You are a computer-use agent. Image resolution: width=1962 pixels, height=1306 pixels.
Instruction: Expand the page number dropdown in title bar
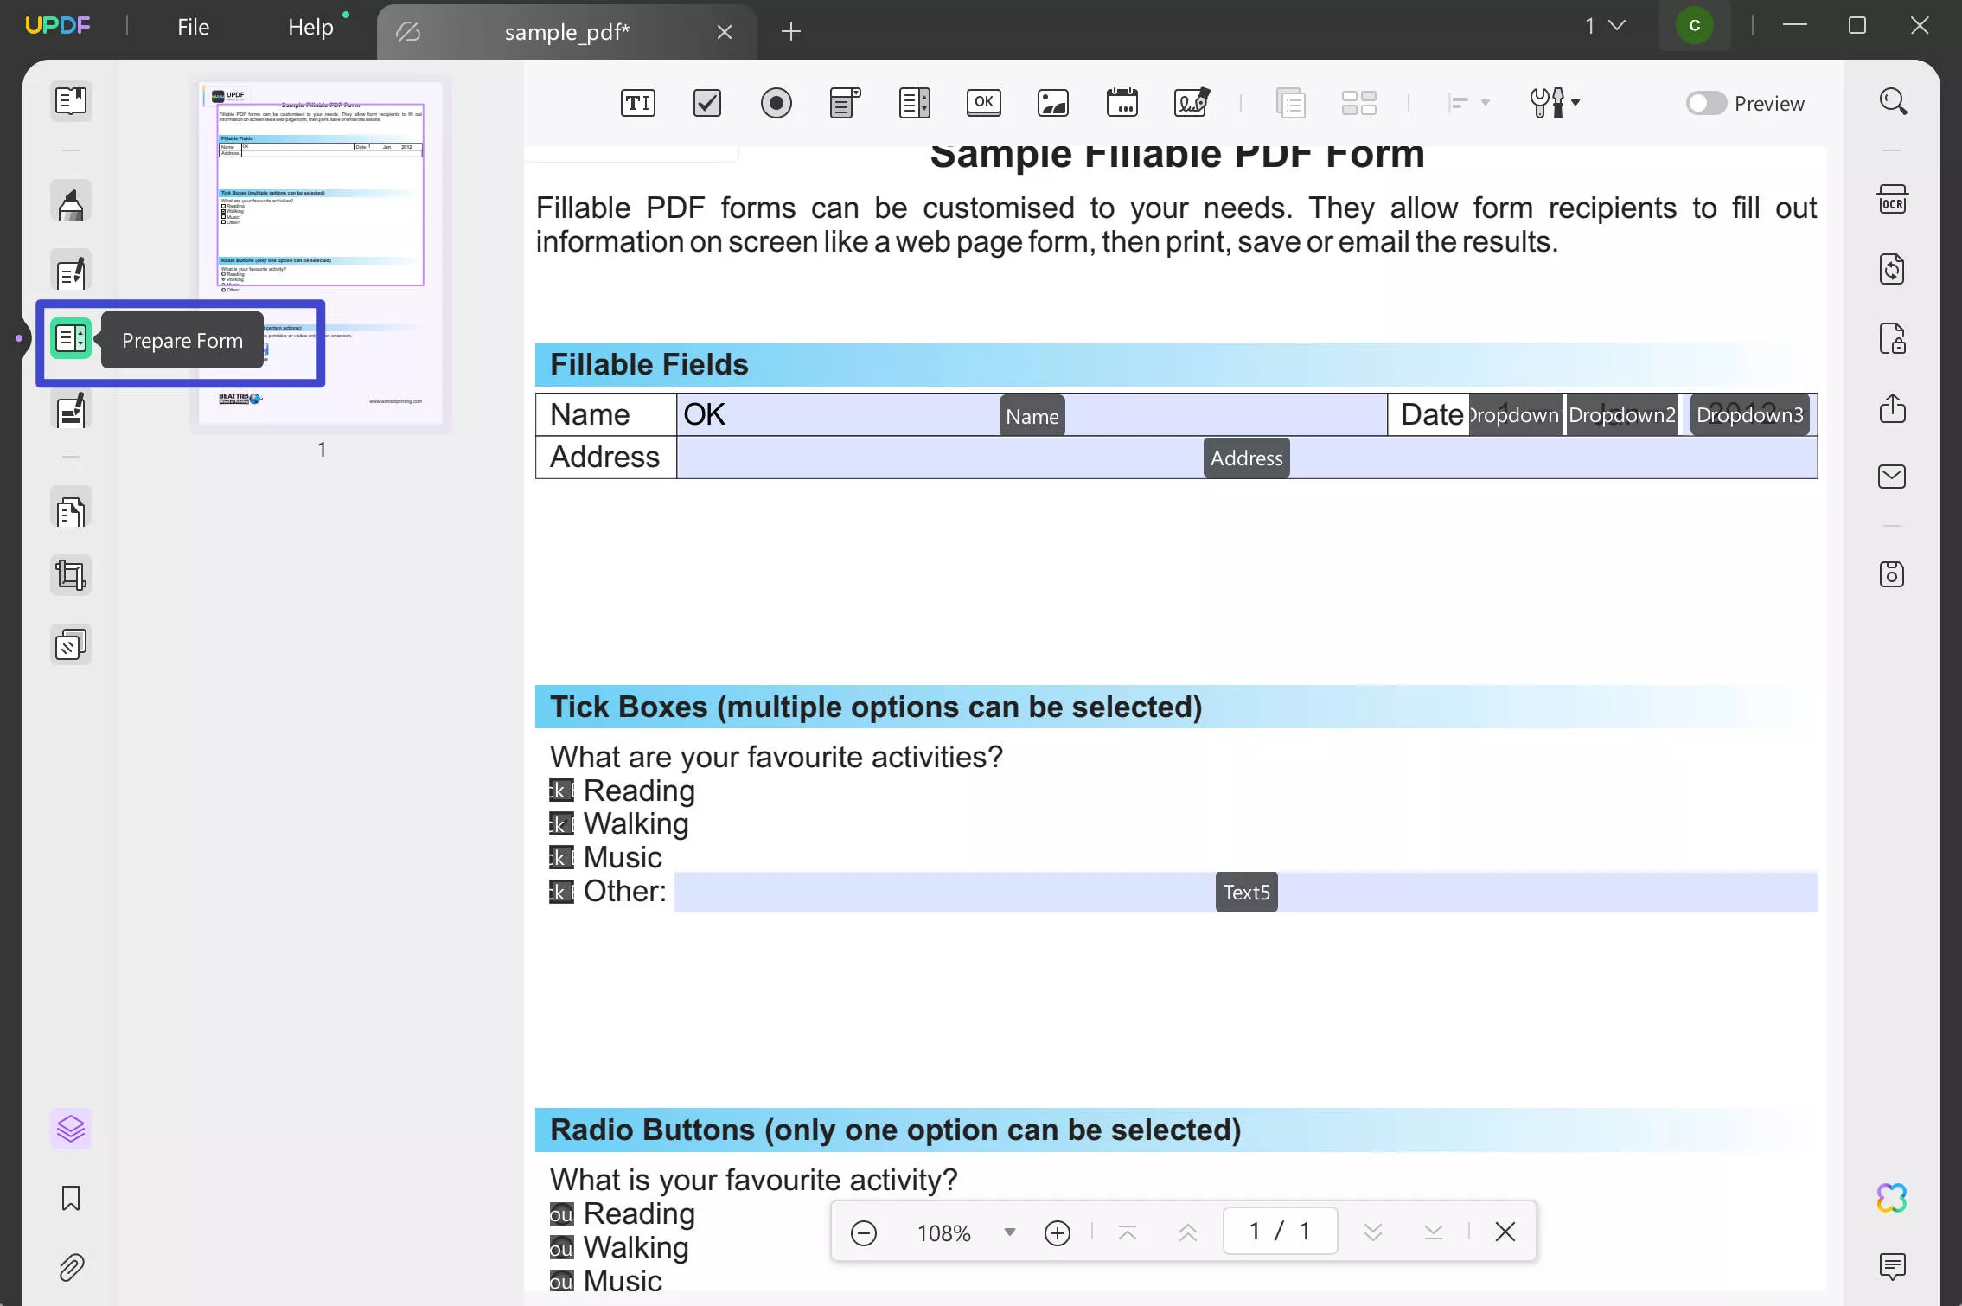1614,25
